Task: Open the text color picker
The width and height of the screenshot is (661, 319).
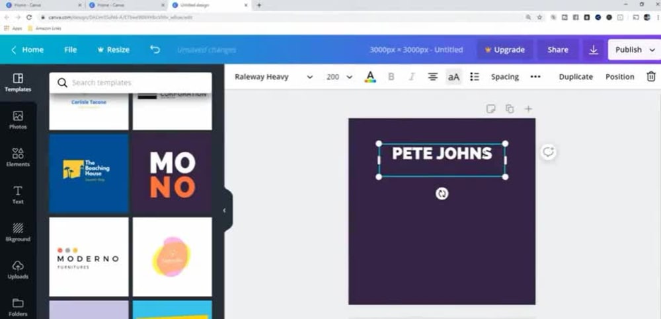Action: point(370,77)
